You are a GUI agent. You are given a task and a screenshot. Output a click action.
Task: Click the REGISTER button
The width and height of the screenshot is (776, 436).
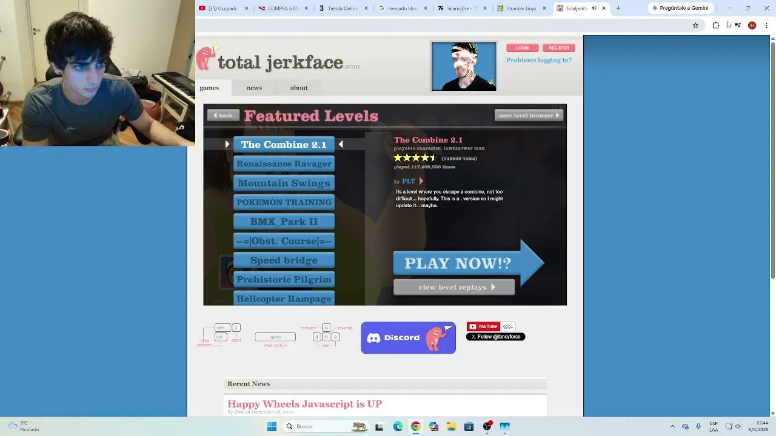pos(559,48)
